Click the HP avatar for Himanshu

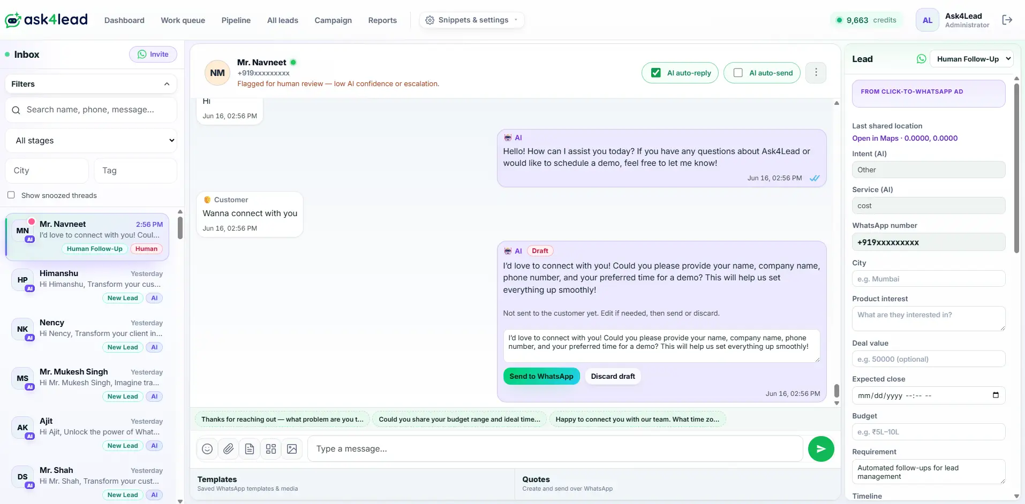[22, 280]
